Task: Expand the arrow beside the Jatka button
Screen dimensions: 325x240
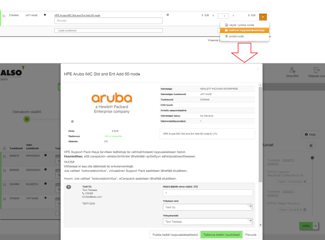Action: 316,226
